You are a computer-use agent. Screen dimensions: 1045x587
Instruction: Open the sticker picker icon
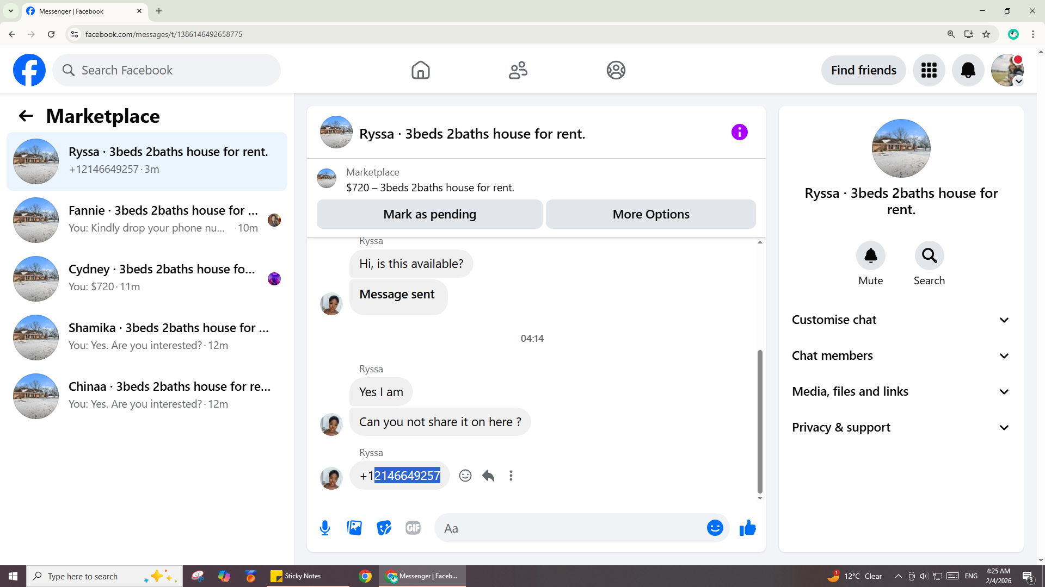coord(384,528)
